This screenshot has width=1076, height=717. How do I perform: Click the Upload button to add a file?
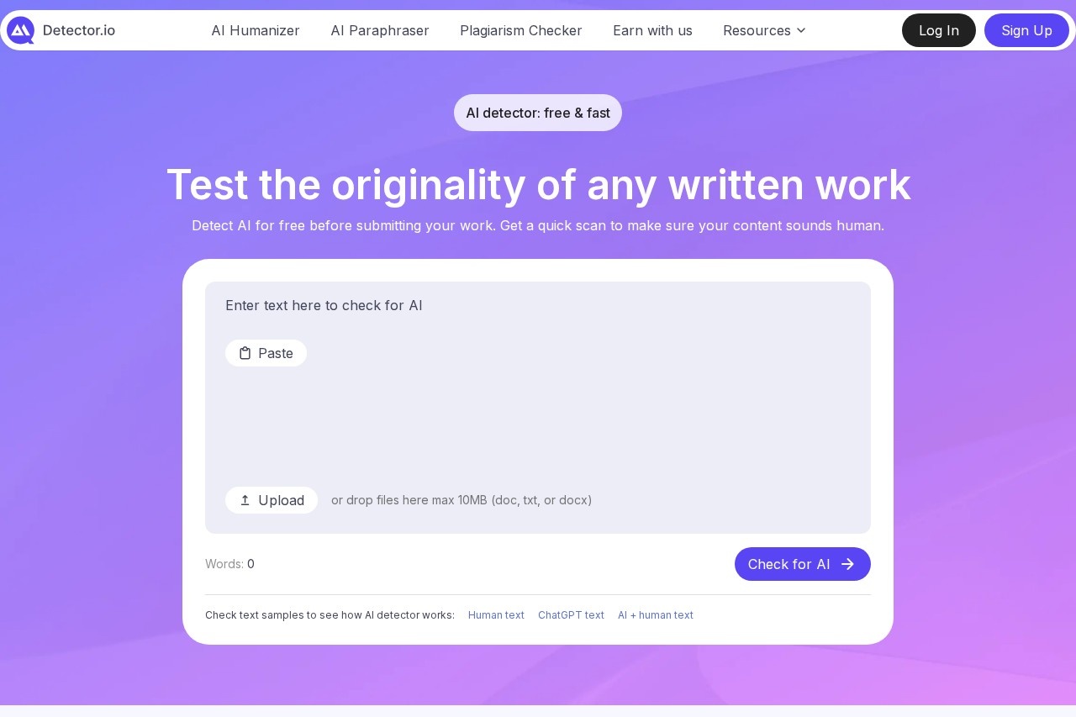pyautogui.click(x=271, y=500)
